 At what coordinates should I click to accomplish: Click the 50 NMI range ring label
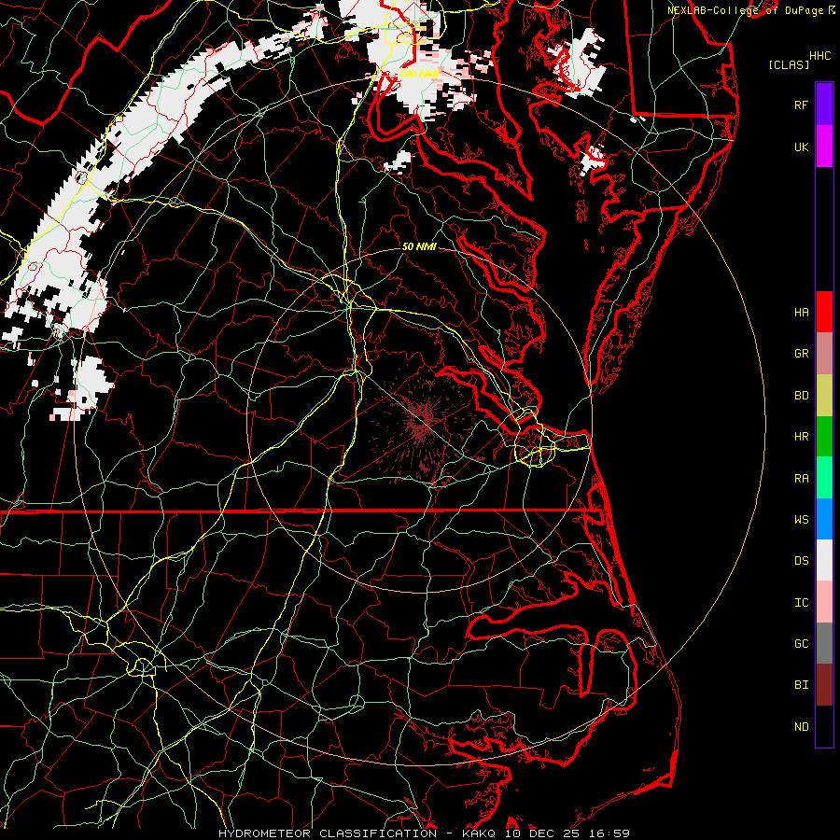click(x=419, y=246)
